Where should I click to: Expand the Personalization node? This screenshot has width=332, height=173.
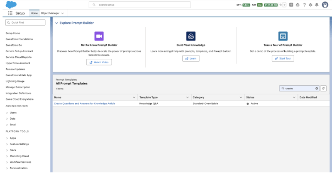pos(7,168)
